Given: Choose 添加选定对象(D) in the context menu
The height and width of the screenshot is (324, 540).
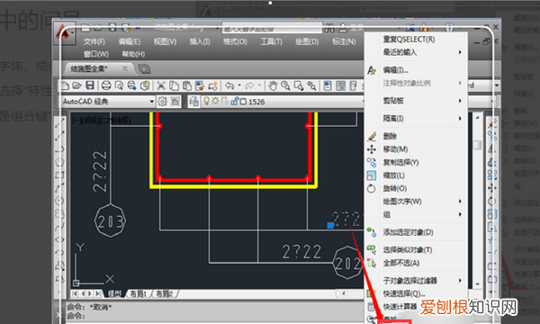Looking at the screenshot, I should coord(408,232).
